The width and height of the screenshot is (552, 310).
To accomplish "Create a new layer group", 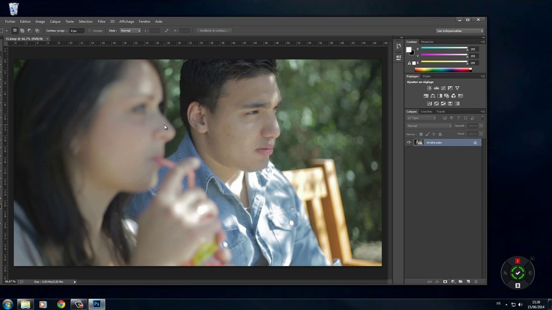I will (x=461, y=282).
